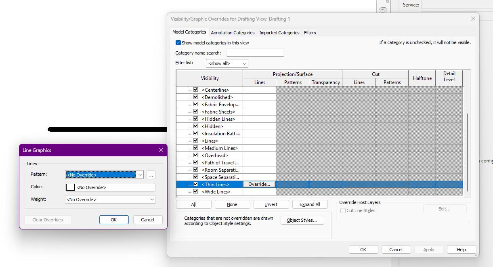493x267 pixels.
Task: Close the Line Graphics dialog
Action: 161,150
